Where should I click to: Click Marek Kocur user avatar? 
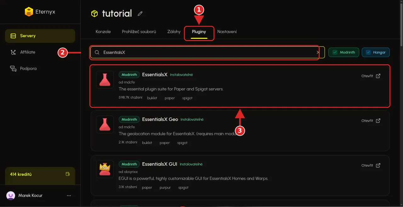11,196
